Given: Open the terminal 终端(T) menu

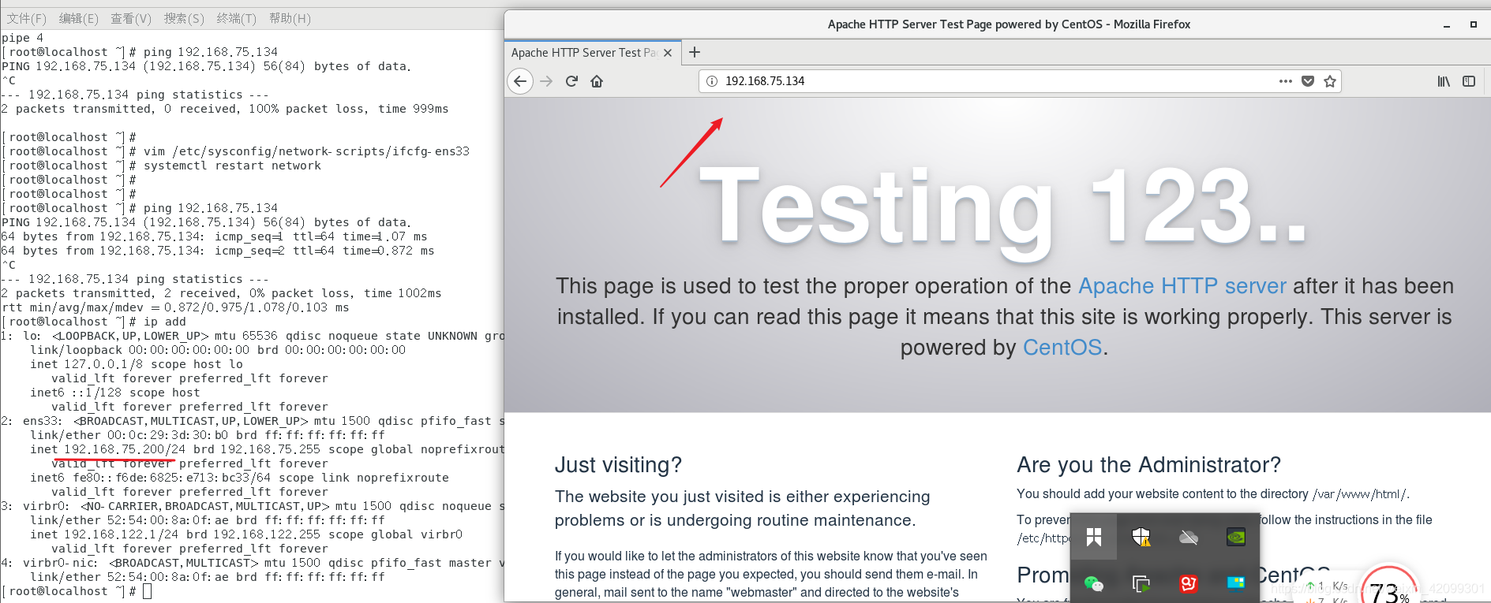Looking at the screenshot, I should 237,18.
